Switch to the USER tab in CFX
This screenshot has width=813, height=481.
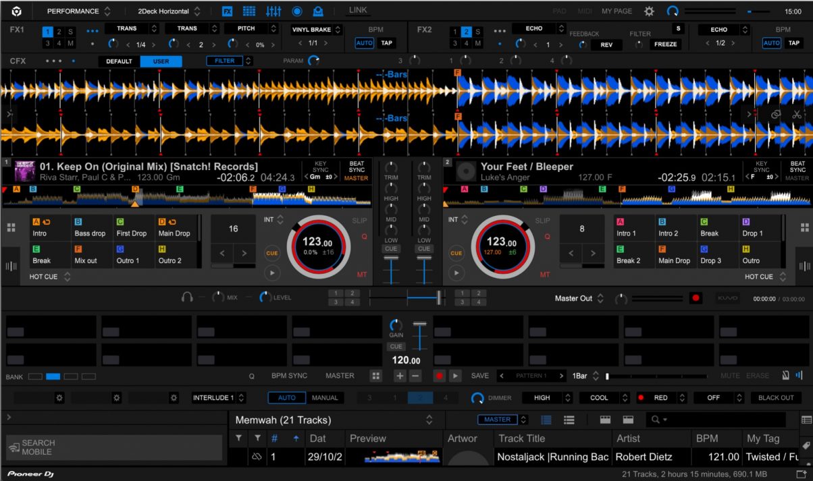tap(161, 61)
